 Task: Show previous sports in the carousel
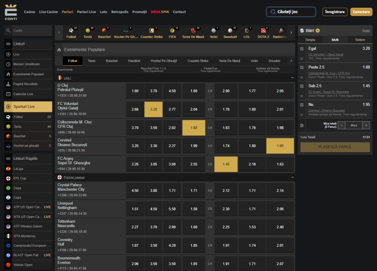point(59,33)
